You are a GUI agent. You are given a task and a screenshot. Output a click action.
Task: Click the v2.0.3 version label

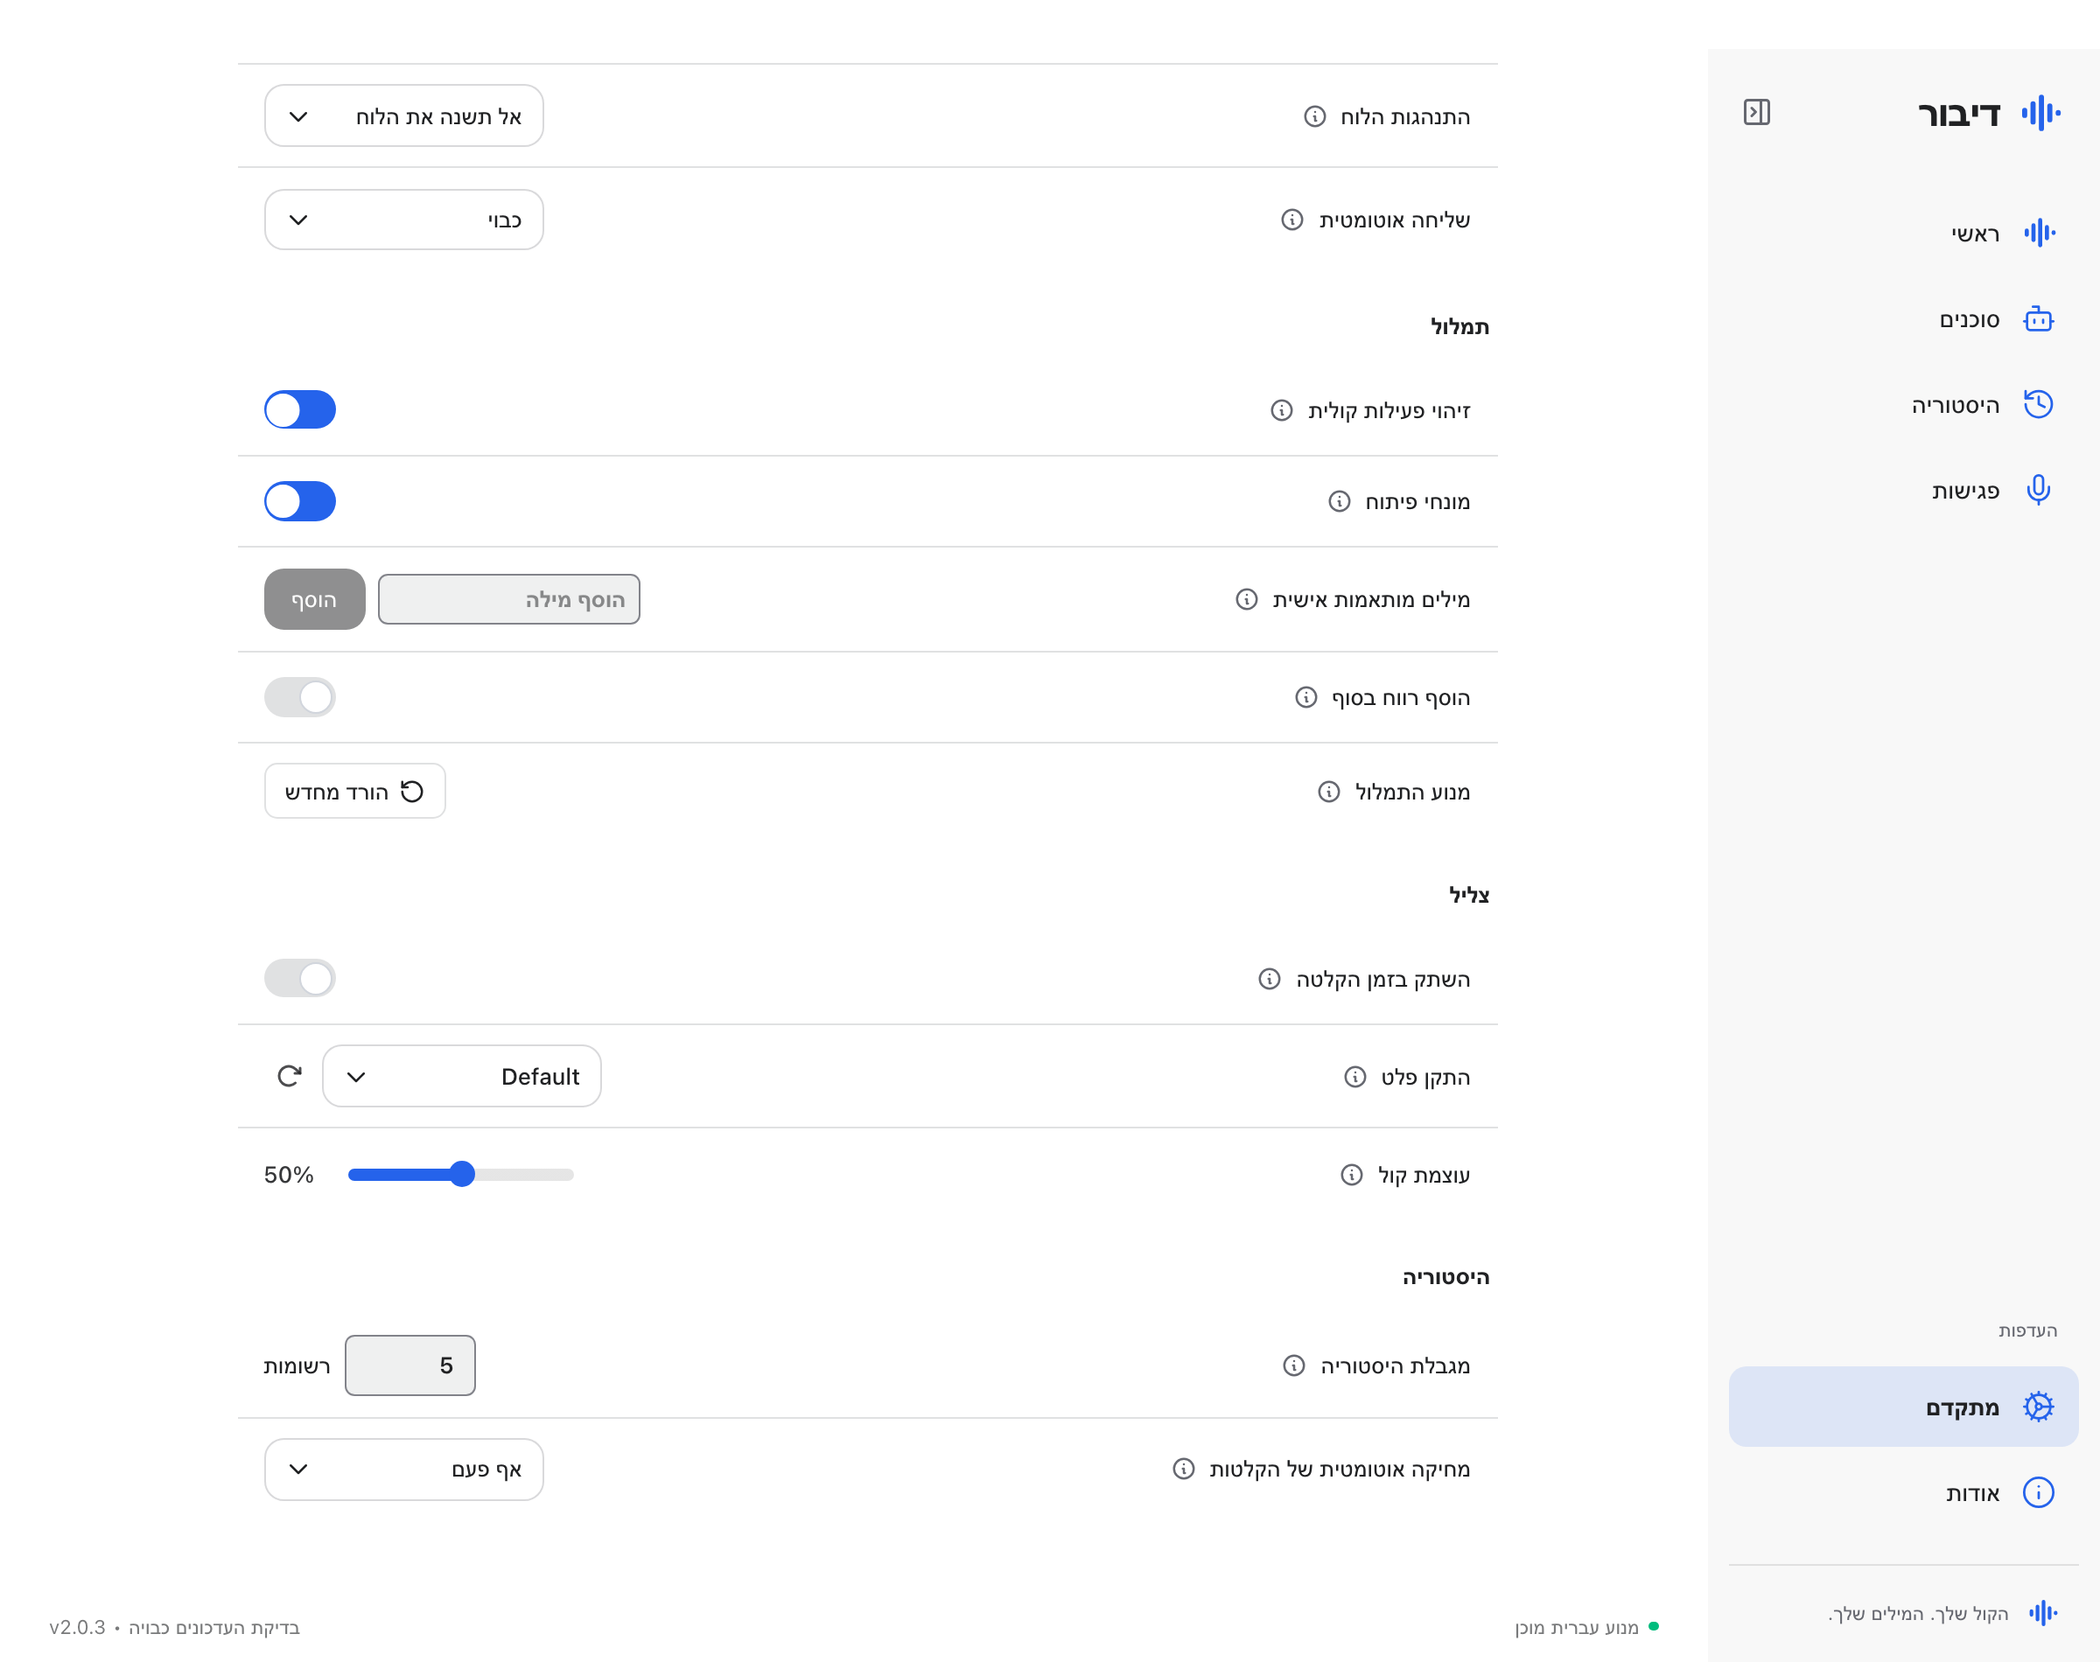tap(78, 1627)
